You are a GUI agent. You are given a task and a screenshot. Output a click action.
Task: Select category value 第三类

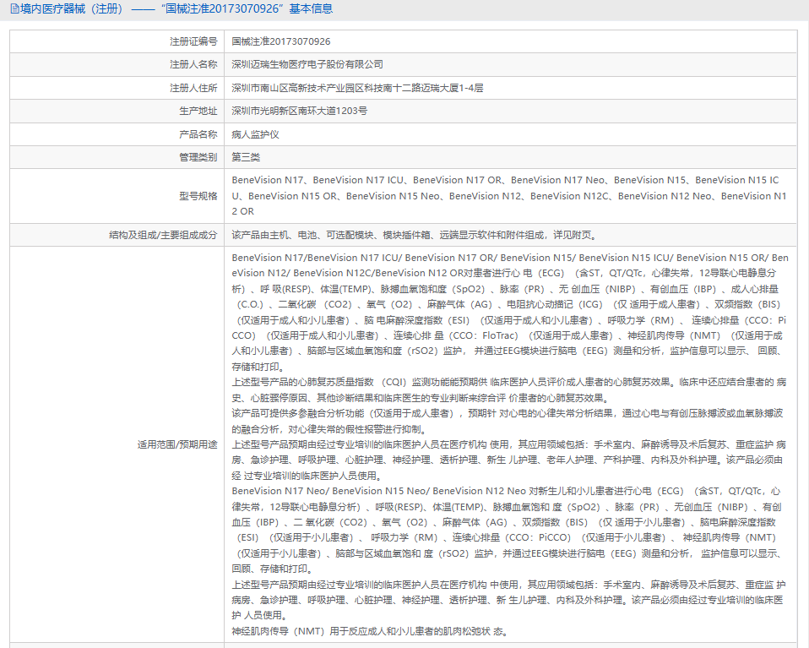pos(246,157)
